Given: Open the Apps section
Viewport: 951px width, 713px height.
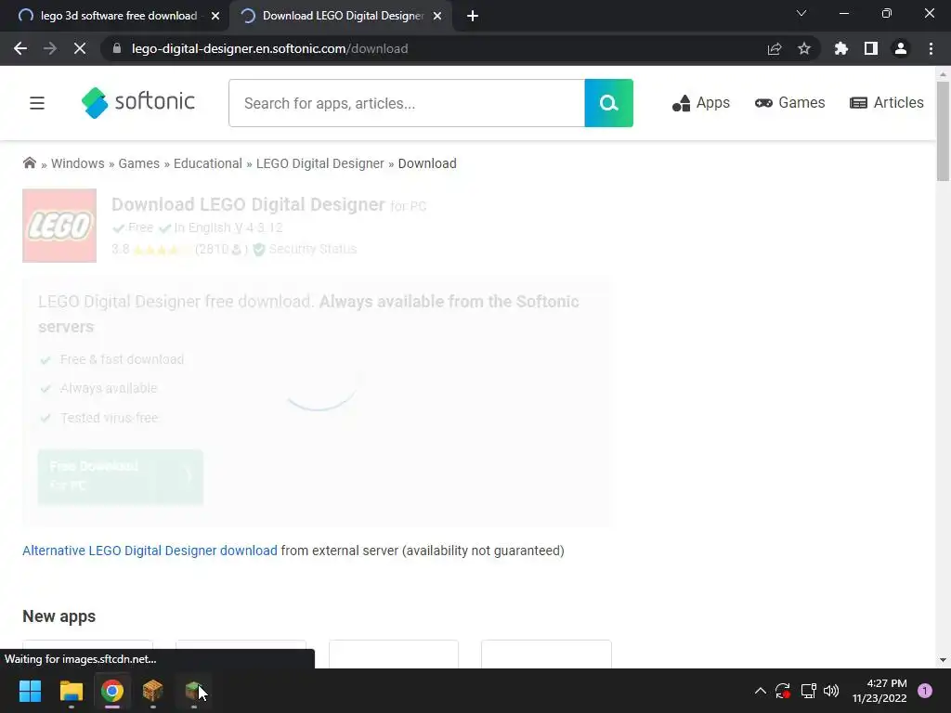Looking at the screenshot, I should point(700,103).
